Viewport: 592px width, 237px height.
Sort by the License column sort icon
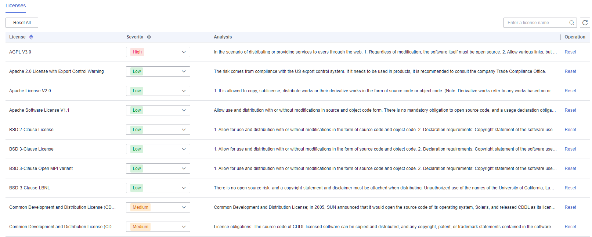pos(31,37)
